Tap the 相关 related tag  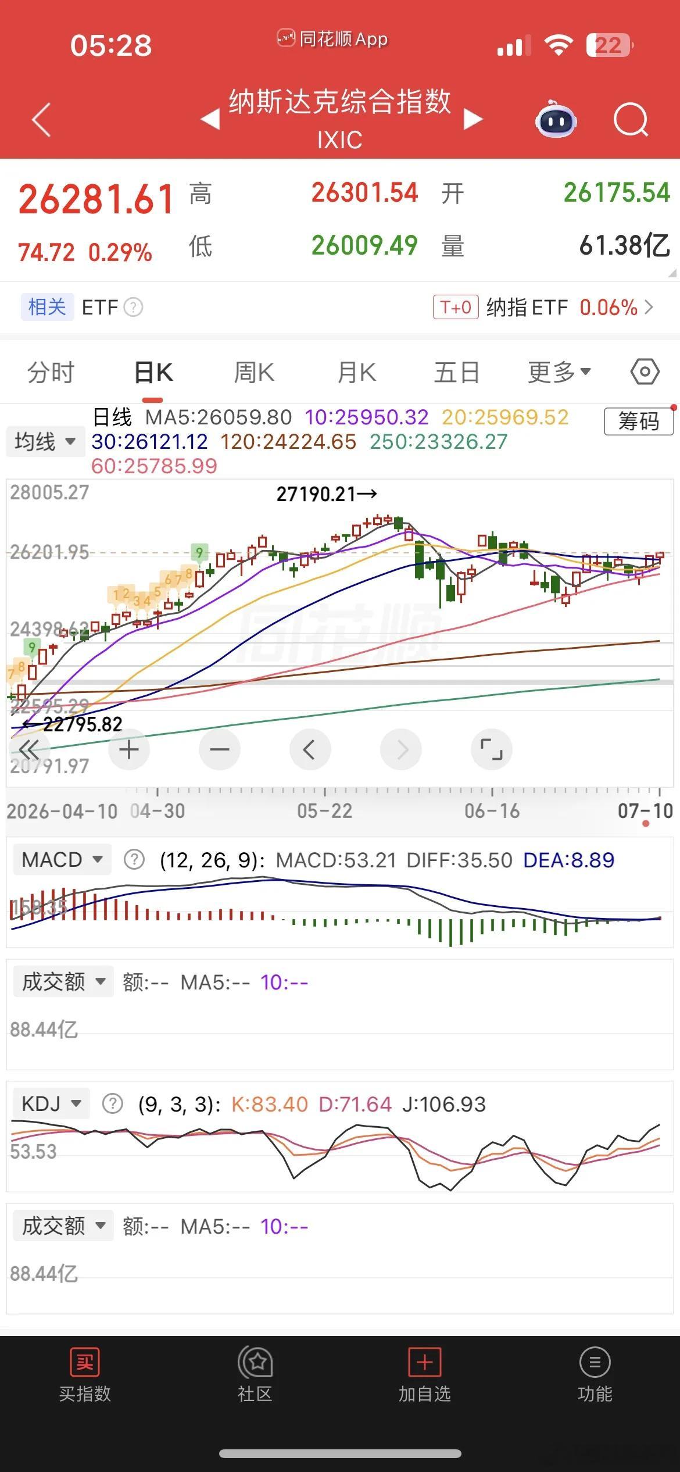tap(47, 307)
